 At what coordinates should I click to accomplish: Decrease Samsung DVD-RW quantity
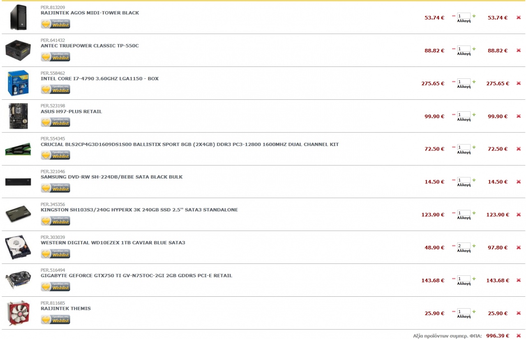point(454,180)
